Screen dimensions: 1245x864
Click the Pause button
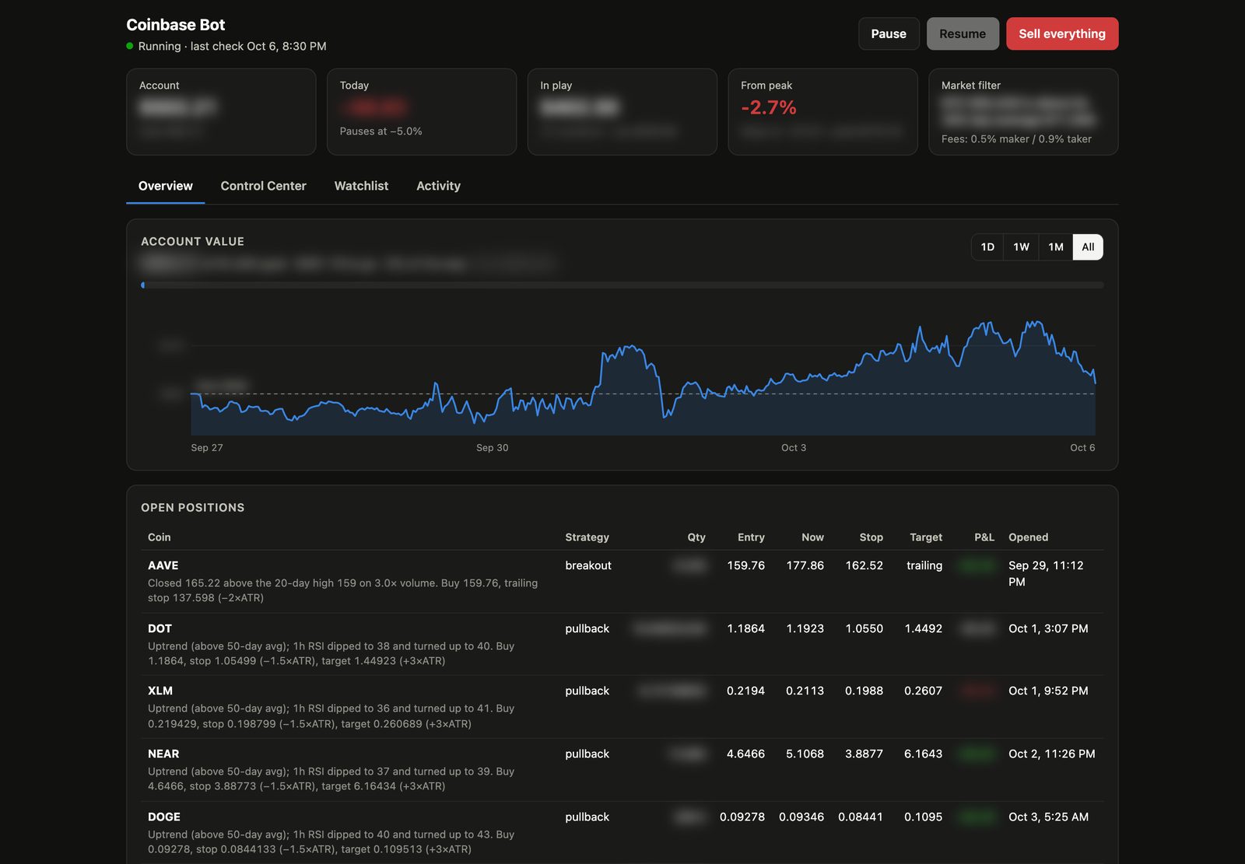coord(889,33)
